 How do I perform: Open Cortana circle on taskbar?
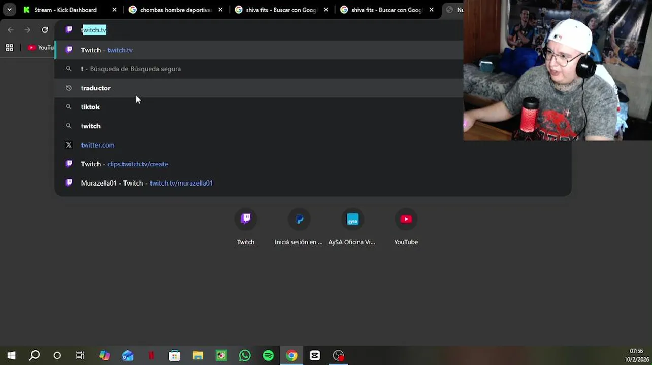click(57, 355)
